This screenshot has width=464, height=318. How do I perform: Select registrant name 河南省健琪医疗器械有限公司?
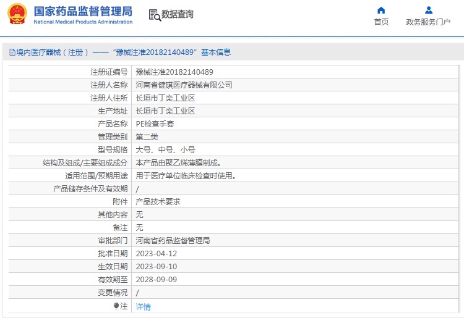[184, 85]
